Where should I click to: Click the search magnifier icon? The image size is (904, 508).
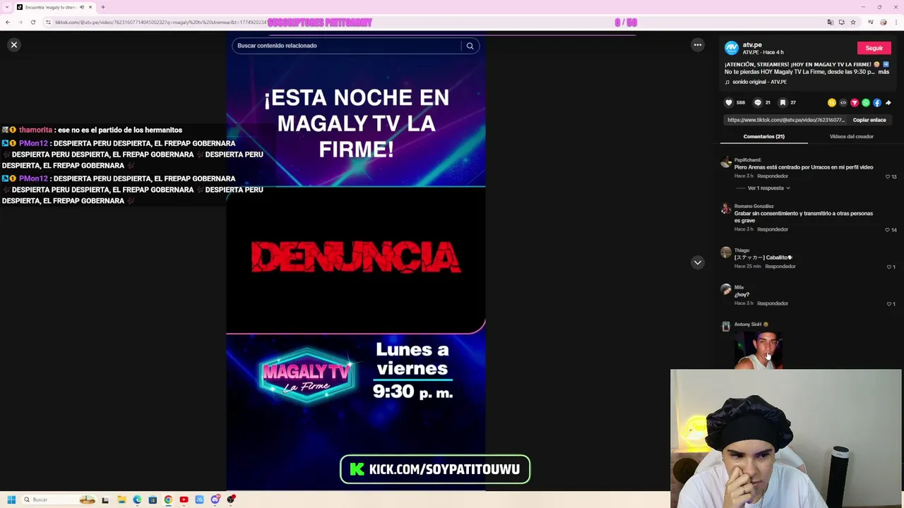tap(470, 46)
